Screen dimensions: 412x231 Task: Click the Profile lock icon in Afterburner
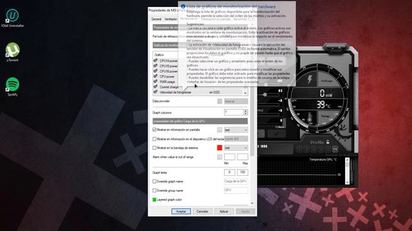(328, 142)
